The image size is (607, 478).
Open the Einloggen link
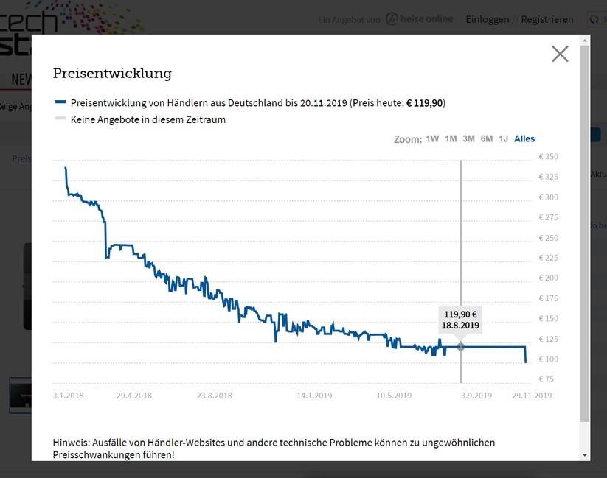click(488, 20)
